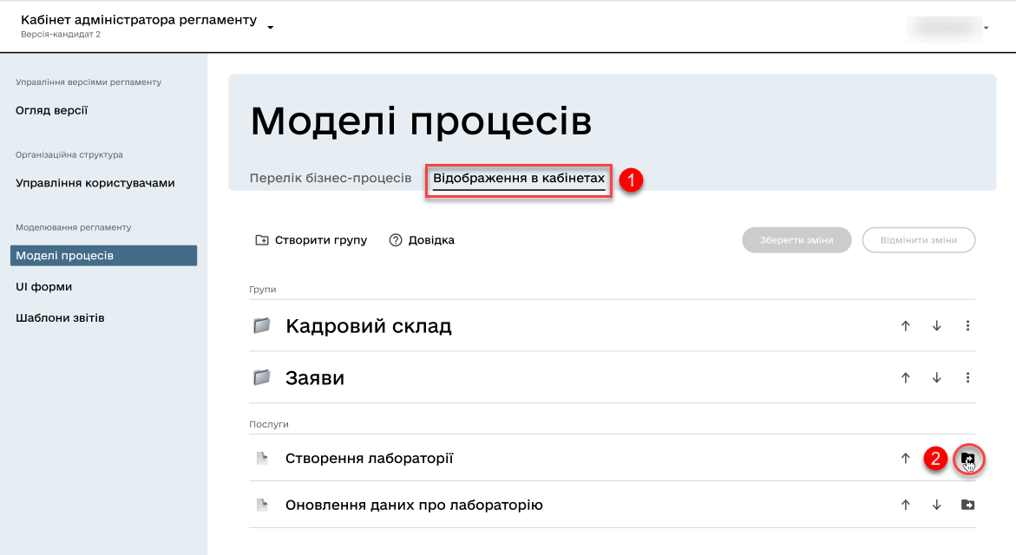
Task: Move Оновлення даних про лабораторію down
Action: [936, 505]
